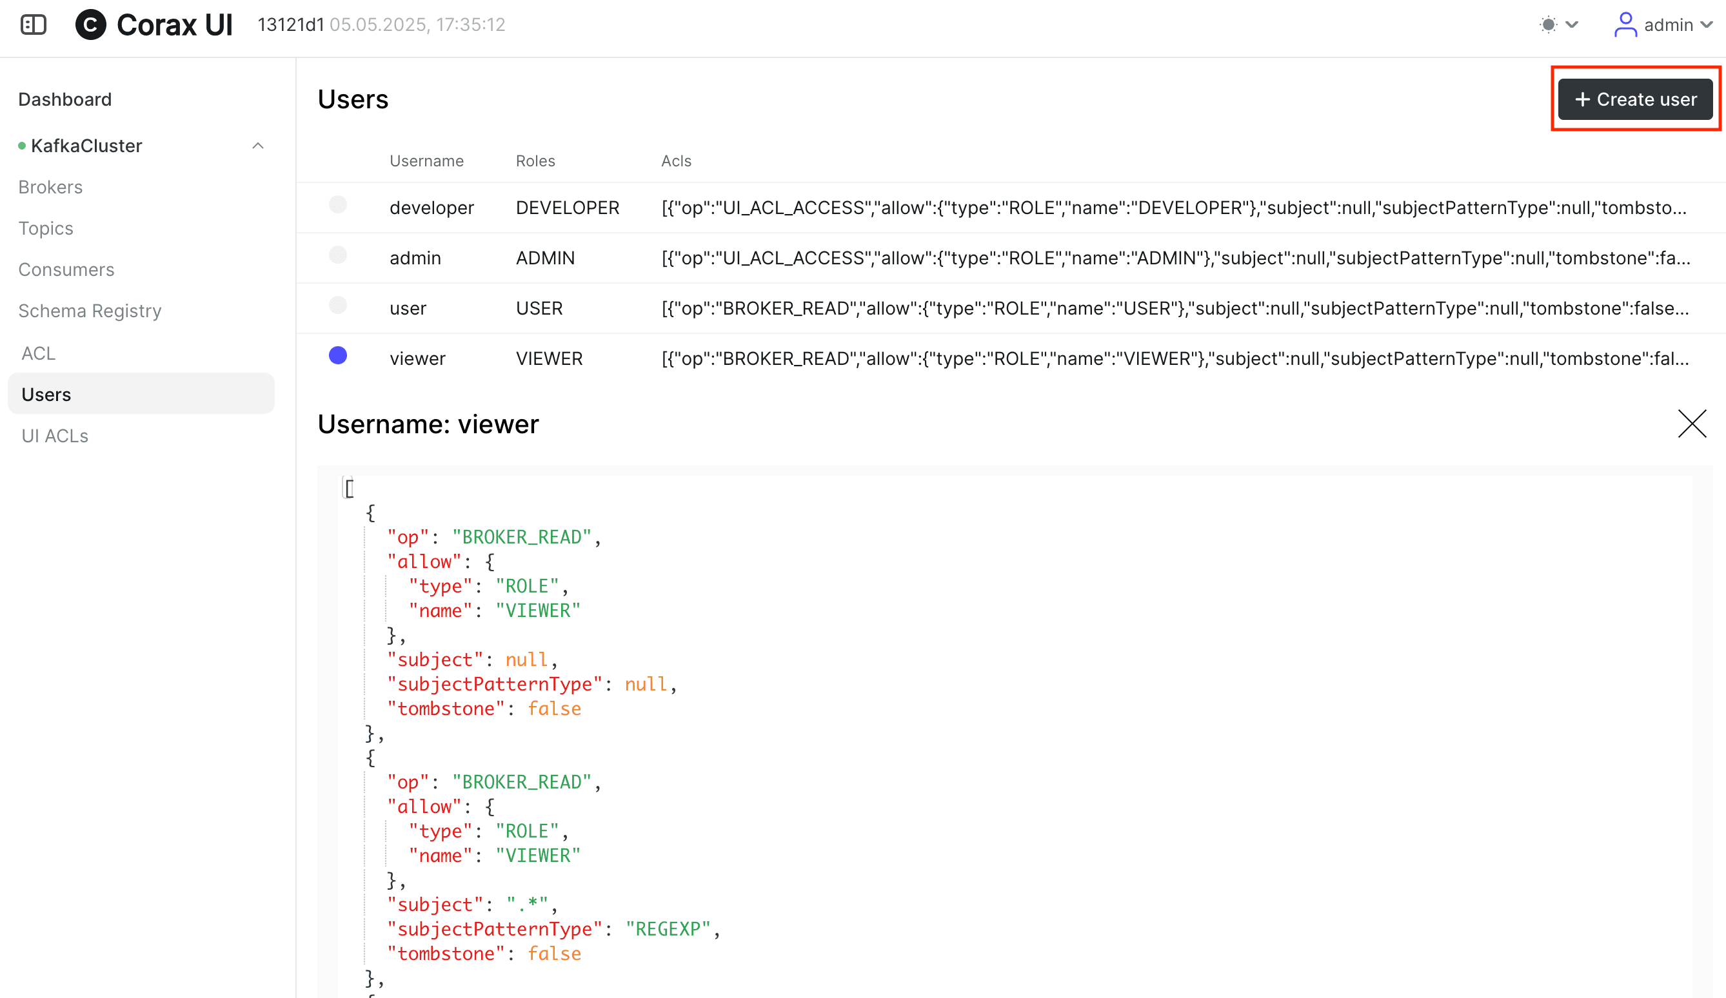Click the Corax UI logo
The height and width of the screenshot is (998, 1726).
(x=90, y=24)
